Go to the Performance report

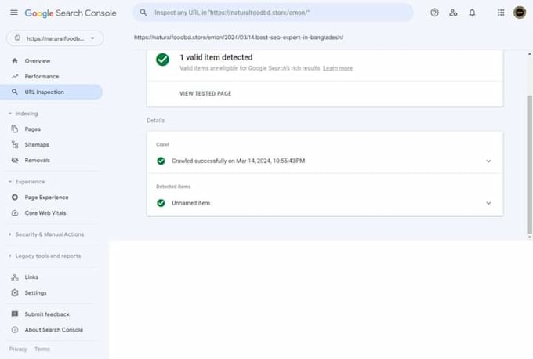click(x=51, y=77)
